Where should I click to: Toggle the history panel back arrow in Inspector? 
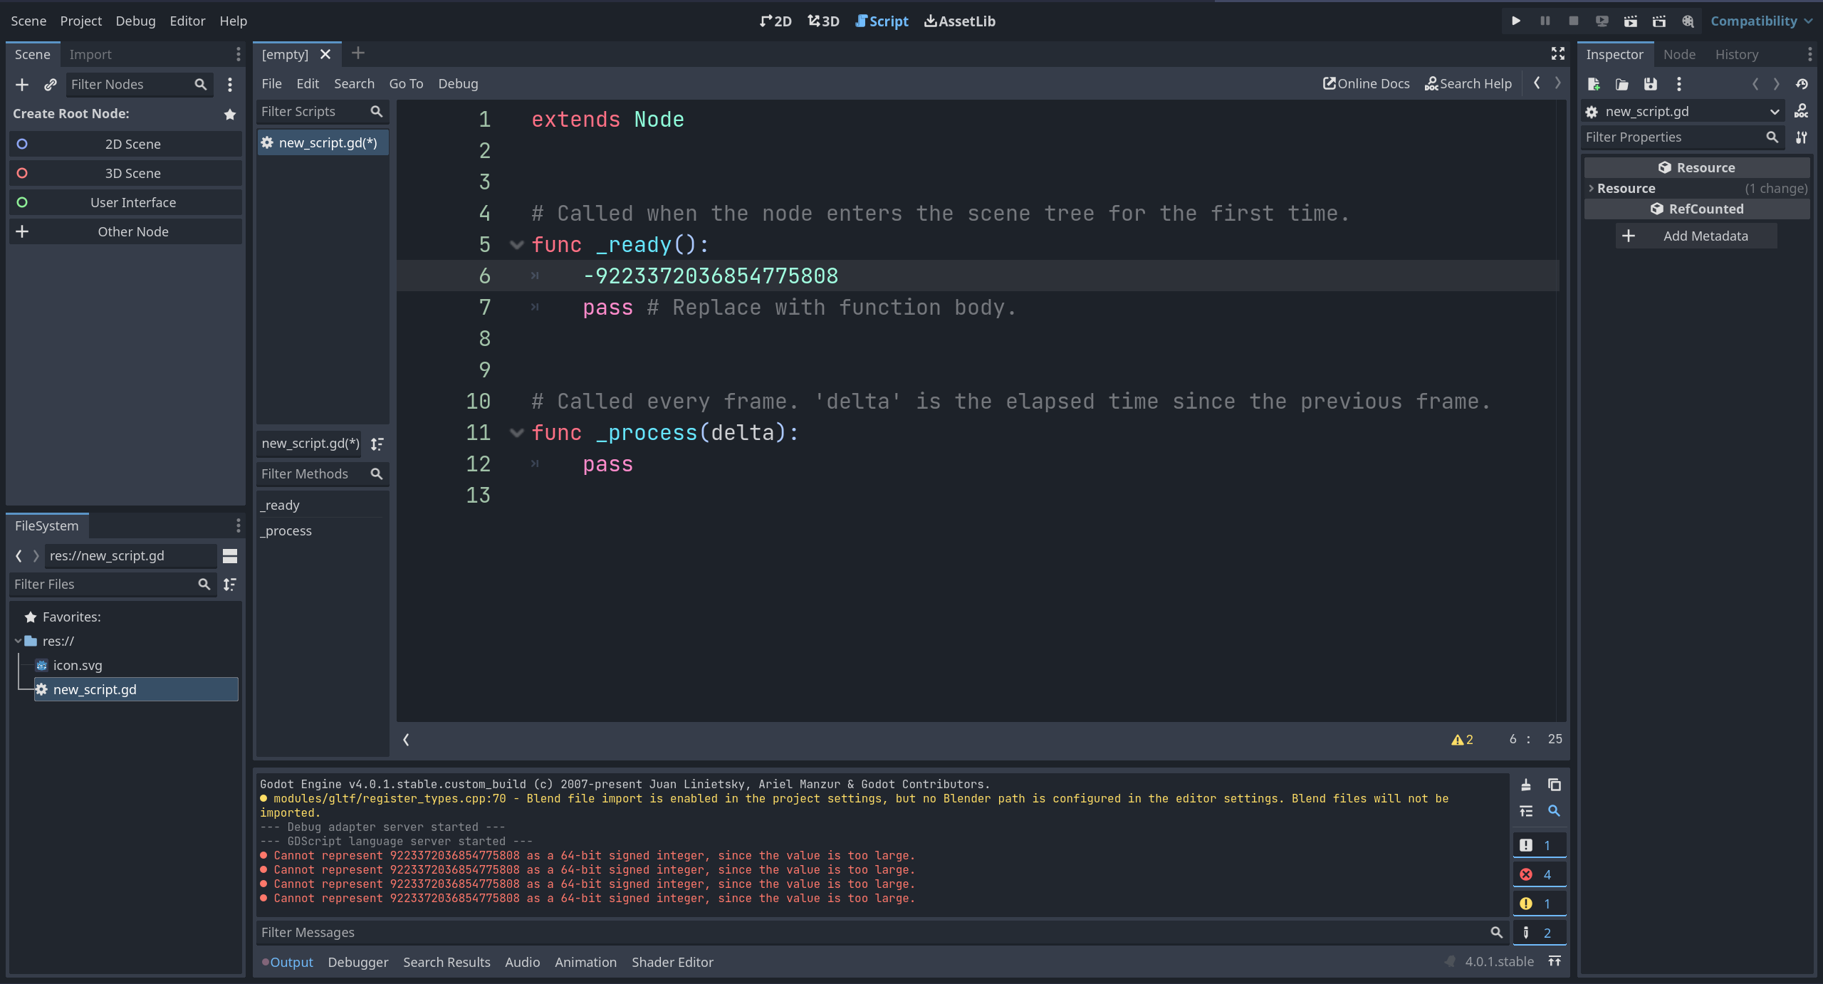pos(1756,83)
